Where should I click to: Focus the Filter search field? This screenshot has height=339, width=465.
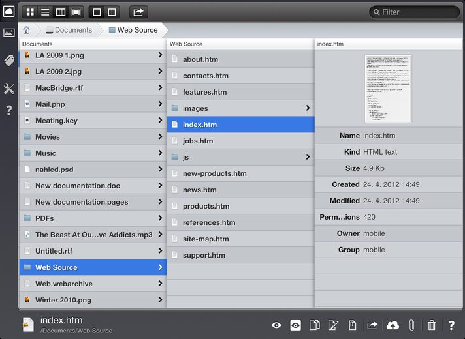click(414, 12)
